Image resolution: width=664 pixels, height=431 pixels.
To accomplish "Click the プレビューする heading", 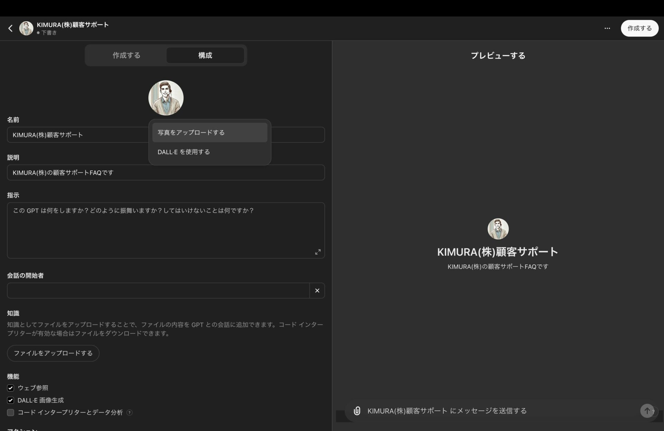I will pyautogui.click(x=498, y=55).
